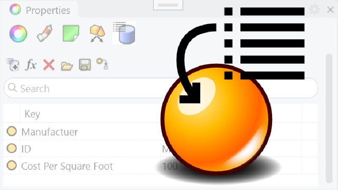
Task: Click the fx function icon
Action: 31,65
